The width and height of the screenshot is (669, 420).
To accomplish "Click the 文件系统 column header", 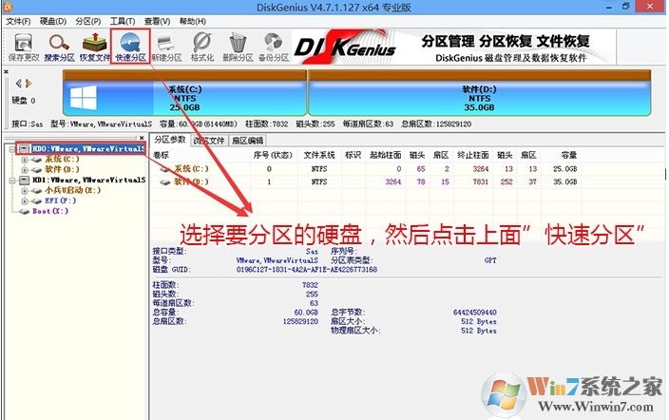I will (318, 155).
